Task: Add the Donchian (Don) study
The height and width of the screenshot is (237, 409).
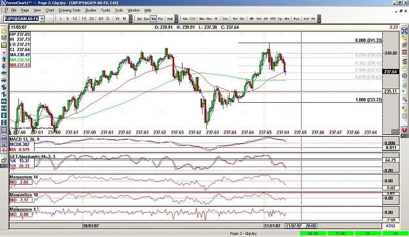Action: (147, 19)
